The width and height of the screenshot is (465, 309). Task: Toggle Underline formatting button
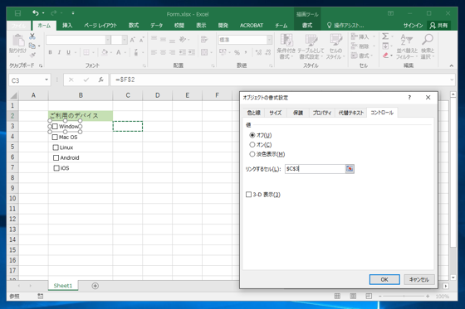[68, 52]
